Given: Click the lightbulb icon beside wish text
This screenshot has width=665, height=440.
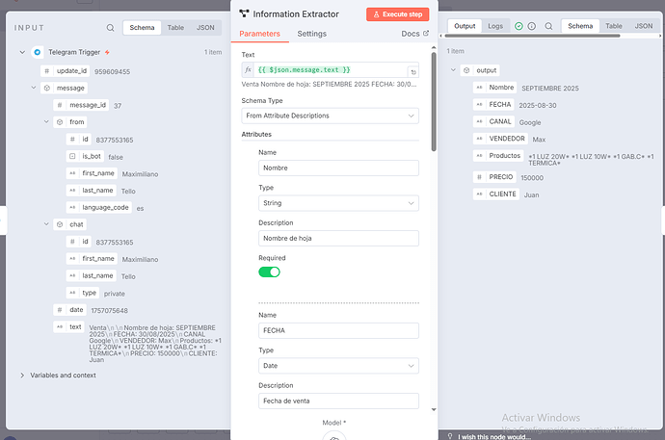Looking at the screenshot, I should 450,436.
